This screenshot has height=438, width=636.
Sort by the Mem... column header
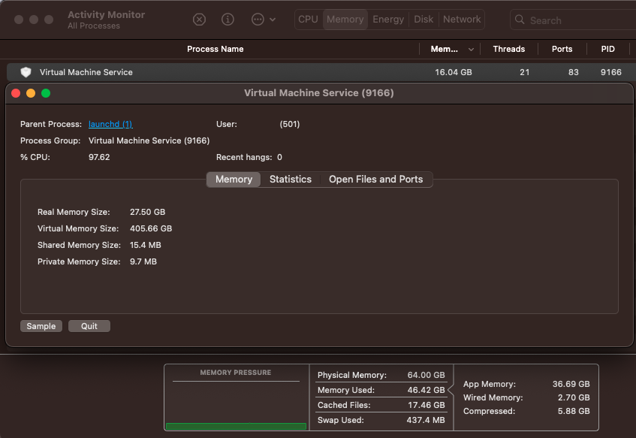click(x=444, y=49)
